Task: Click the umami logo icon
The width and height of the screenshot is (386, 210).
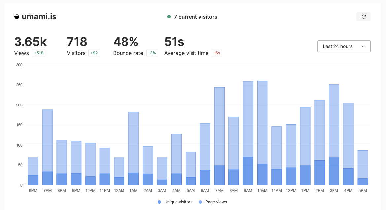Action: click(16, 16)
